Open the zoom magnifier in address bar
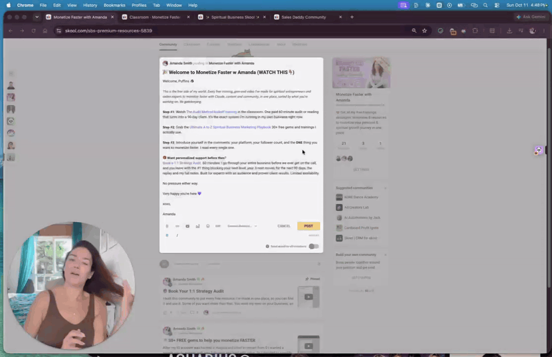 coord(414,31)
